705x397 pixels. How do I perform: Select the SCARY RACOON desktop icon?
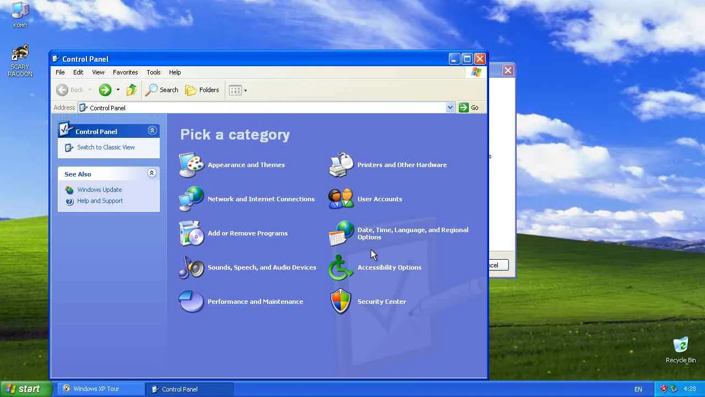tap(20, 61)
